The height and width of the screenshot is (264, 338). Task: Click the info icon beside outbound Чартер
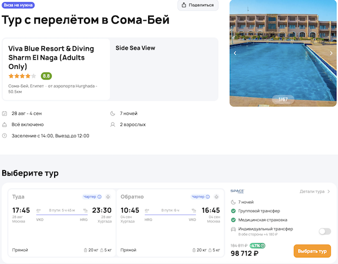click(100, 197)
